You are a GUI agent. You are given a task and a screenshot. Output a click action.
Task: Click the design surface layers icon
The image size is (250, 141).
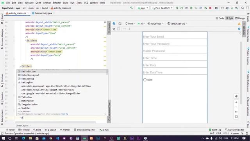coord(114,23)
